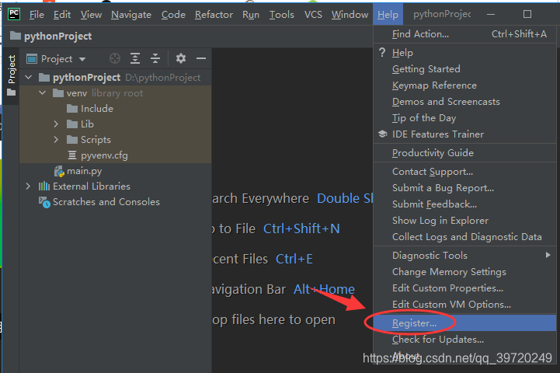560x373 pixels.
Task: Select Submit a Bug Report
Action: [x=465, y=188]
